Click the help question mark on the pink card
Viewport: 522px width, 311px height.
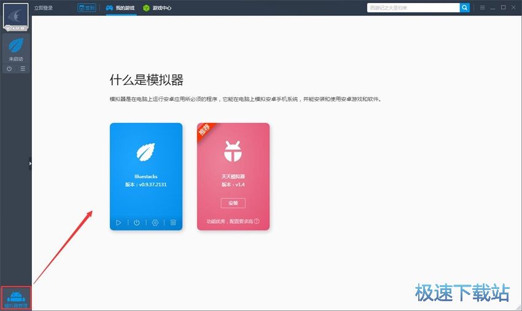pos(257,221)
